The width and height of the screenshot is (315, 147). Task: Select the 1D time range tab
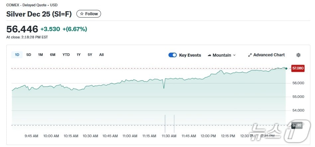pos(17,55)
